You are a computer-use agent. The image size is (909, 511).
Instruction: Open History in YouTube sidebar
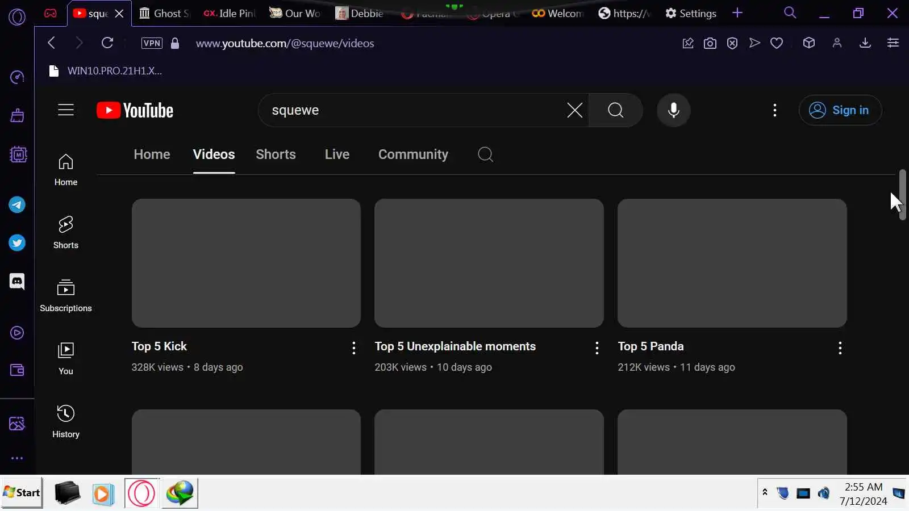coord(66,422)
